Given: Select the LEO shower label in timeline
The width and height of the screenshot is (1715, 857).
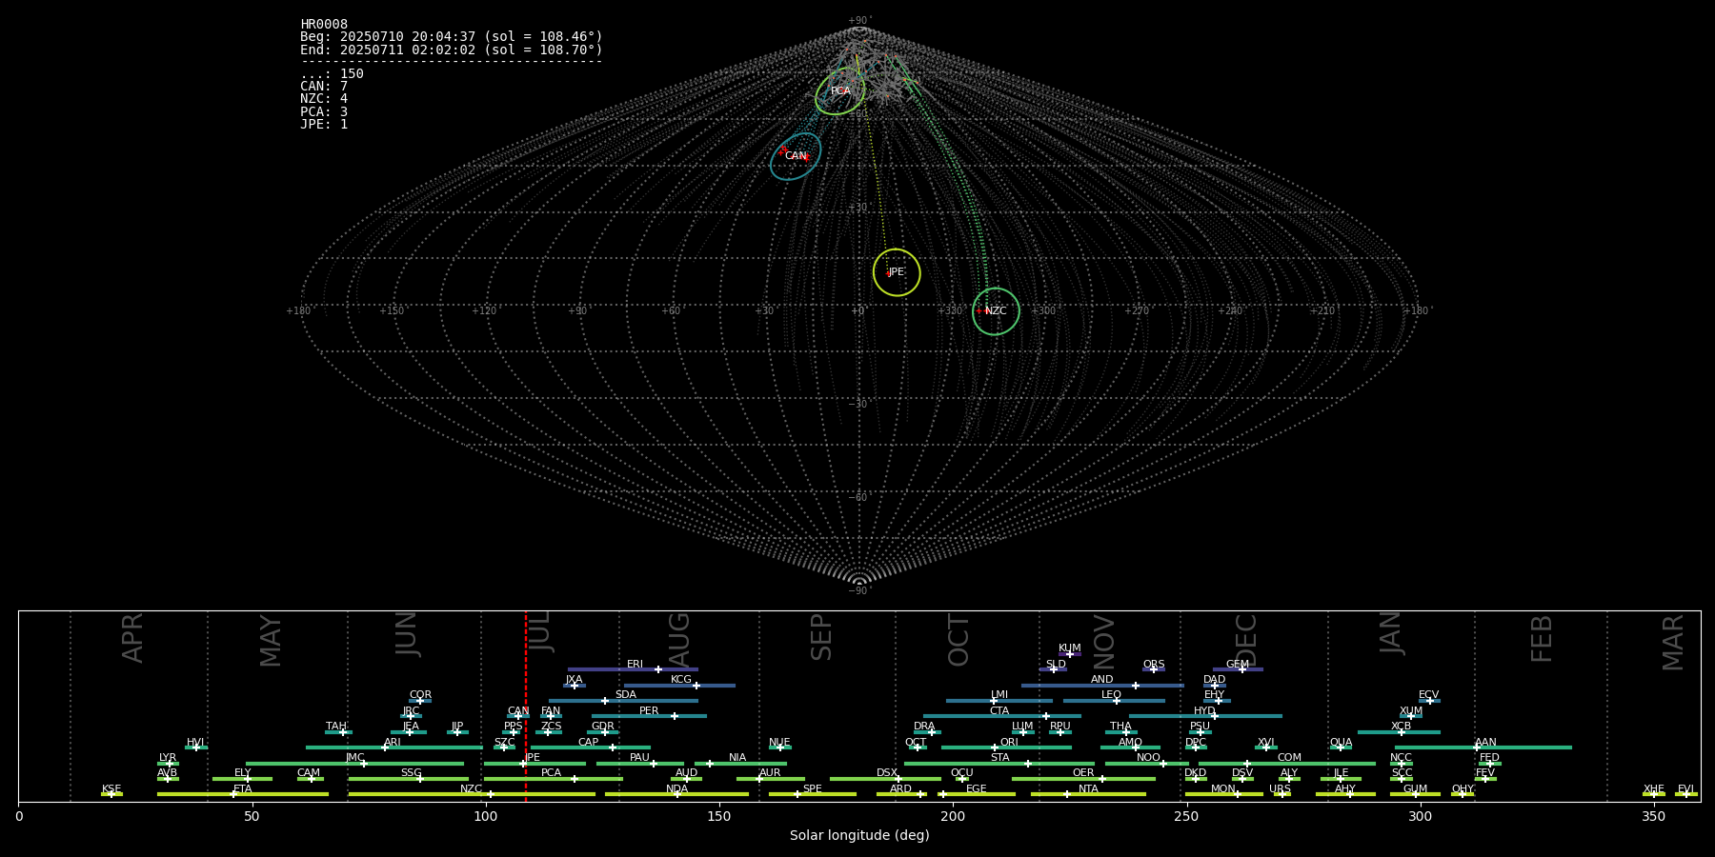Looking at the screenshot, I should tap(1111, 695).
